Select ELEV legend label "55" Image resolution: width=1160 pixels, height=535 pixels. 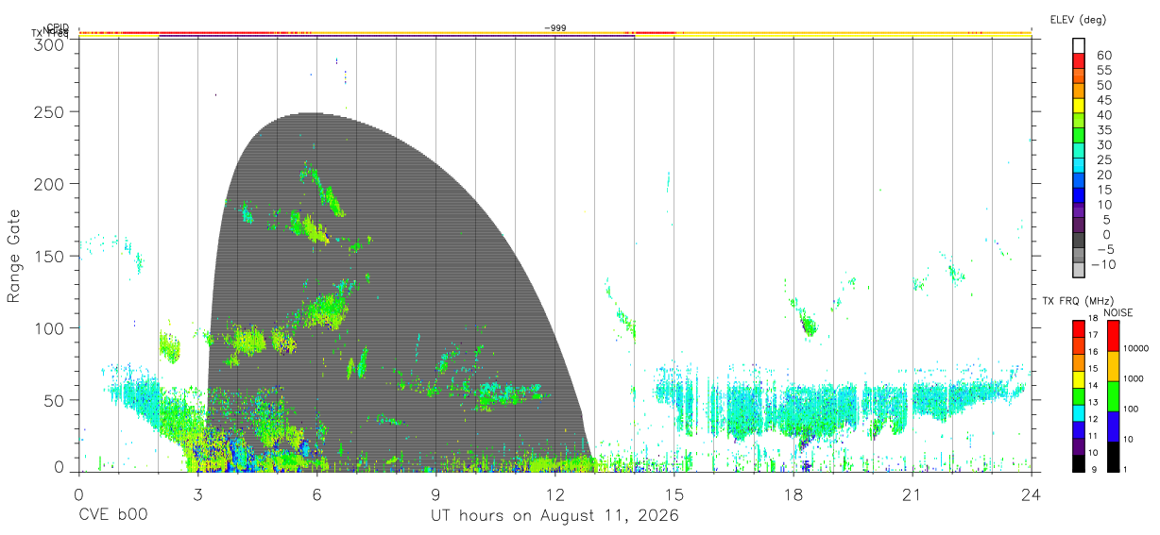click(x=1104, y=70)
